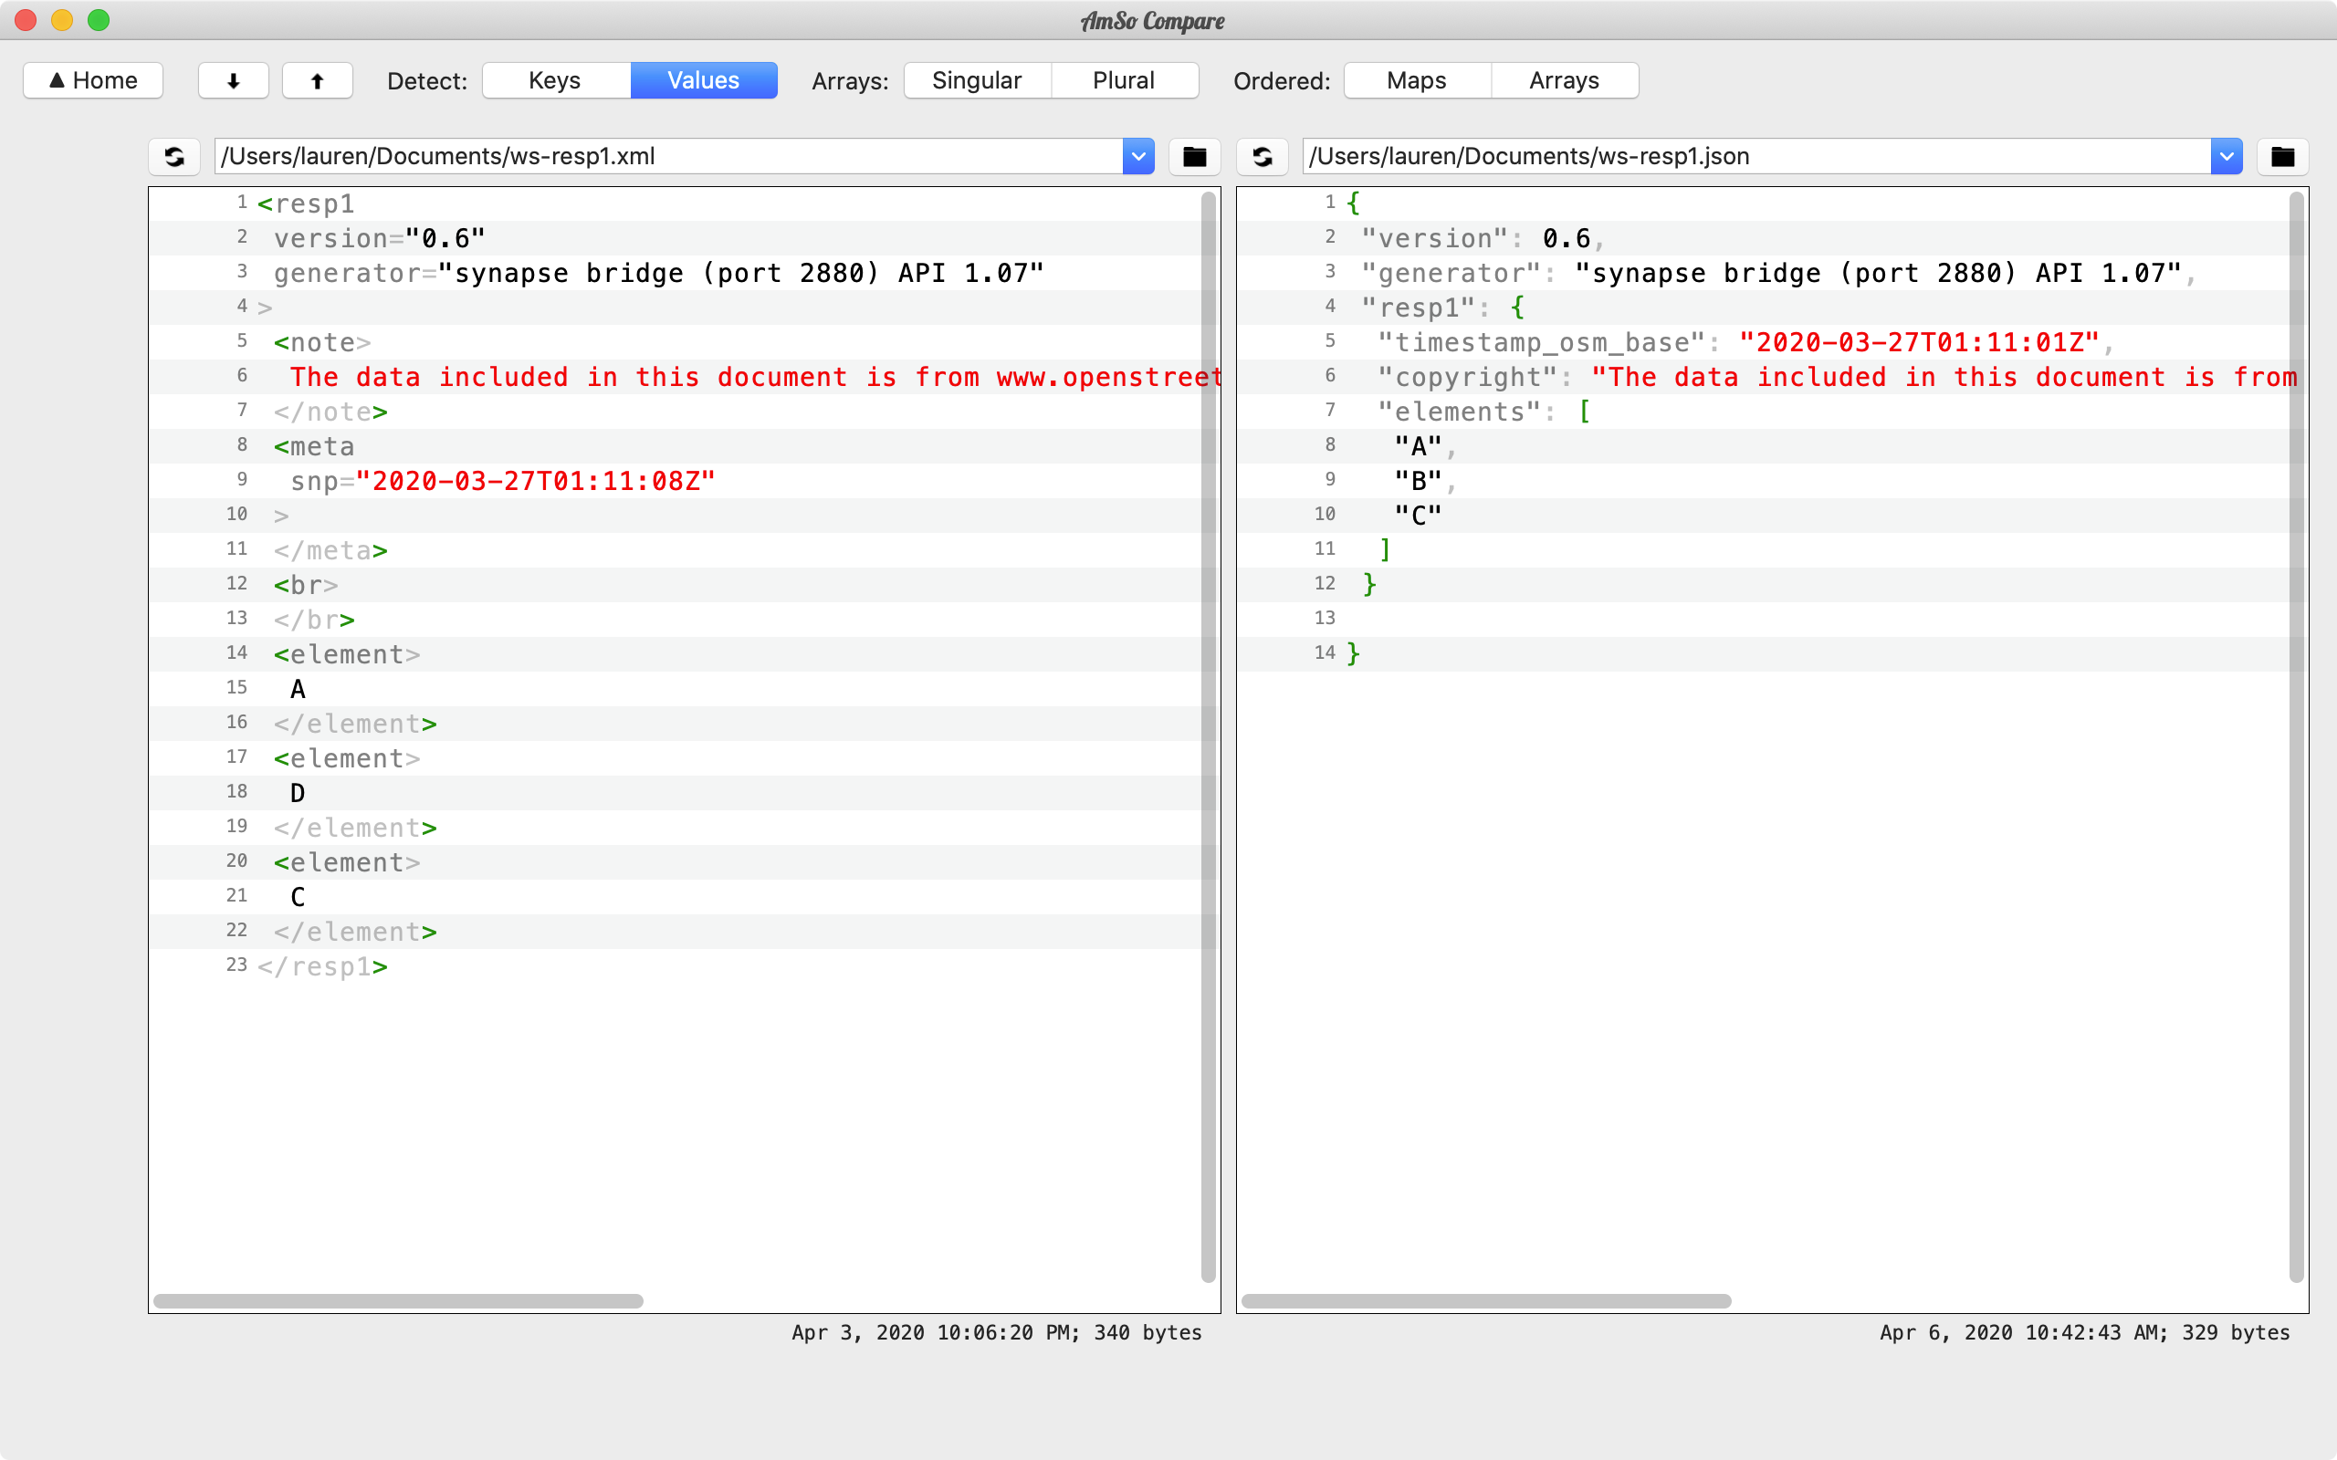Toggle Values detection
Image resolution: width=2337 pixels, height=1460 pixels.
pos(703,80)
